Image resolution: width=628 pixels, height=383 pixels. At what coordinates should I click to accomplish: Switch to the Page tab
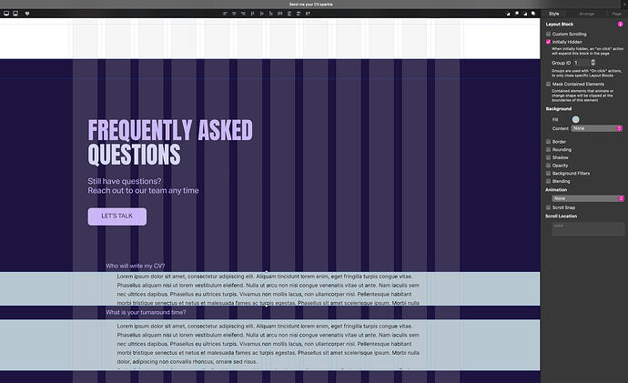[616, 14]
